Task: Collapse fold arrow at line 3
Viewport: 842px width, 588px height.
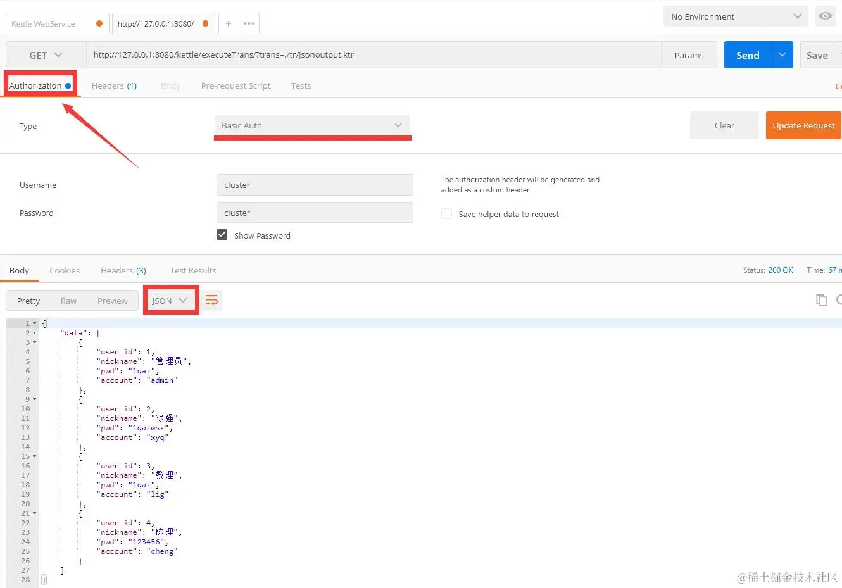Action: (x=35, y=342)
